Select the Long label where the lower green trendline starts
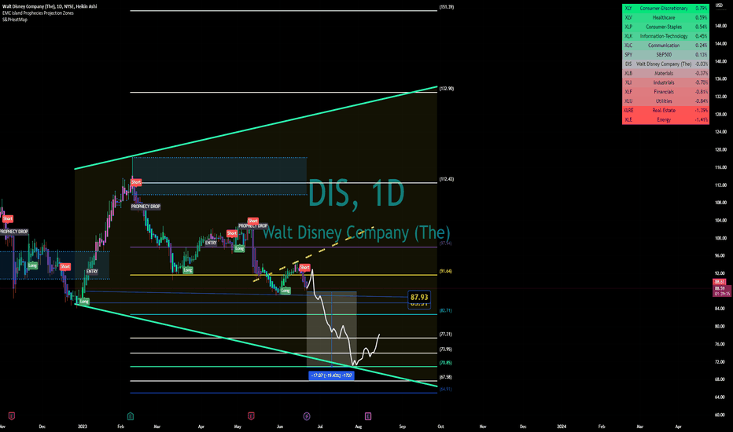Image resolution: width=733 pixels, height=432 pixels. tap(83, 302)
